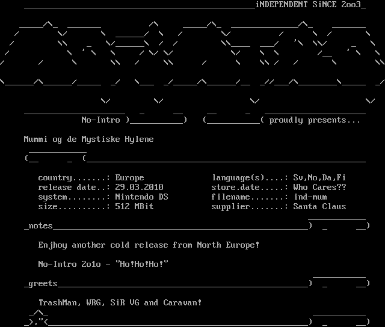
Task: Select the languages value 'Sv,No,Da,Fi'
Action: (319, 177)
